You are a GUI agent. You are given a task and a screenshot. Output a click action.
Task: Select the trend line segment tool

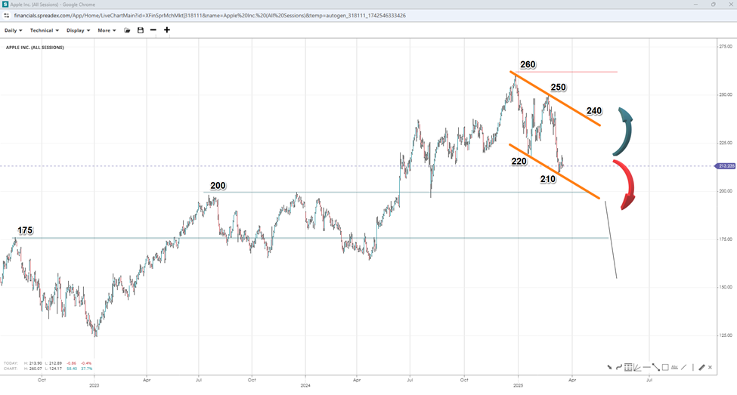click(656, 368)
